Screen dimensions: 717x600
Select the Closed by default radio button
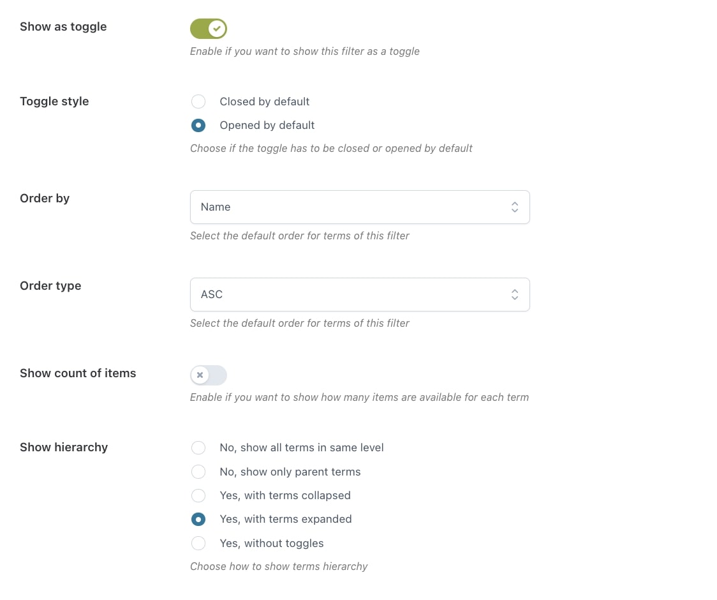pyautogui.click(x=198, y=101)
